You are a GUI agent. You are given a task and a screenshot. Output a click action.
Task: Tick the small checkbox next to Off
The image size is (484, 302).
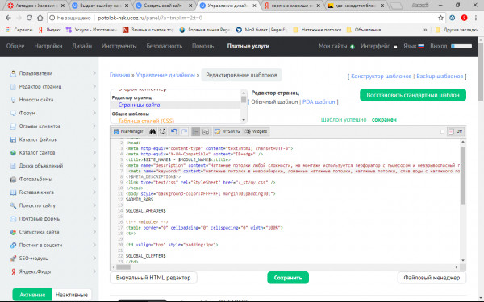tap(442, 131)
